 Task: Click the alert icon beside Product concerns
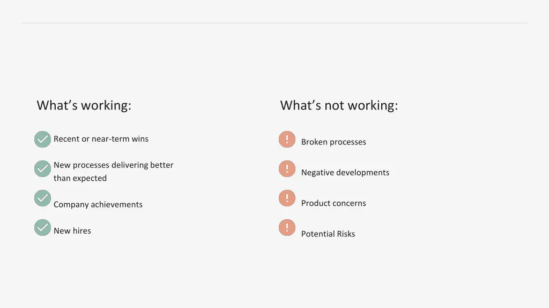(x=287, y=198)
